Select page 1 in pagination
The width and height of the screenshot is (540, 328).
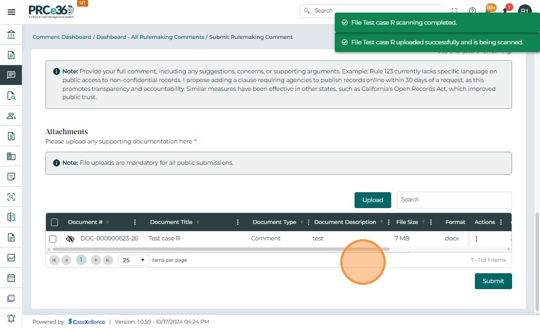tap(81, 260)
